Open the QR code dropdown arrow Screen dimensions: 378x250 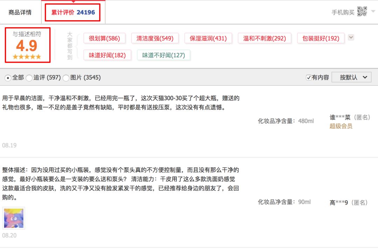[372, 11]
